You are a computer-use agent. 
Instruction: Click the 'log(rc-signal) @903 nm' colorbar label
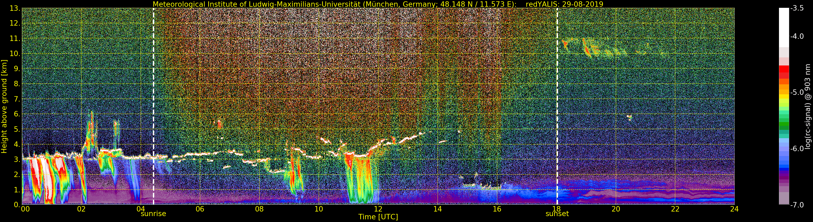tap(807, 106)
